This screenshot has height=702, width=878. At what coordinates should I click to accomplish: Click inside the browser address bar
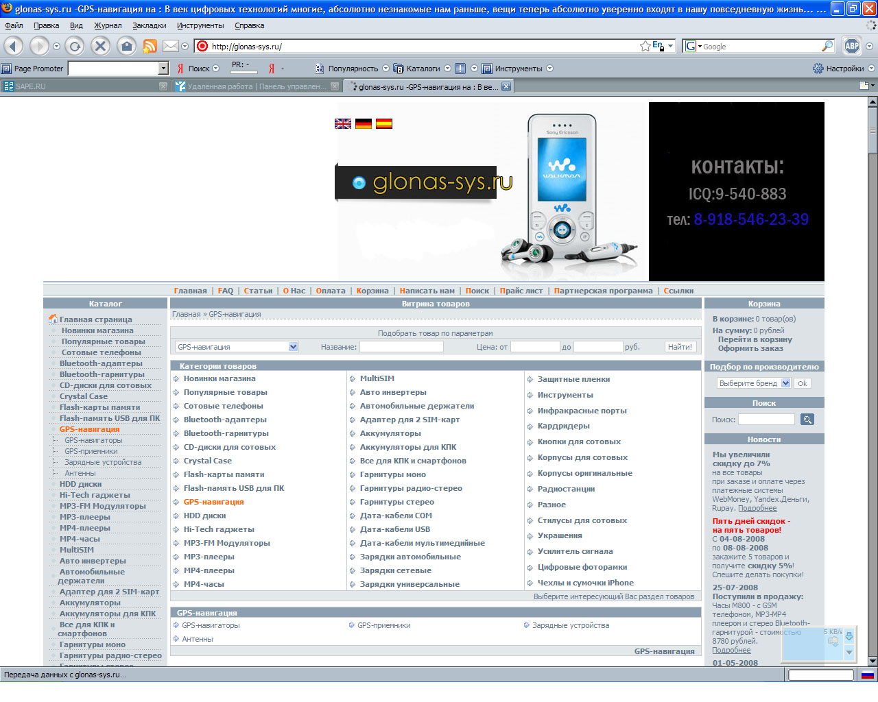coord(412,46)
